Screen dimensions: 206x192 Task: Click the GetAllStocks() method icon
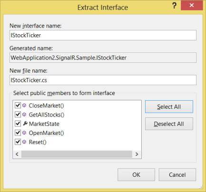click(x=24, y=115)
